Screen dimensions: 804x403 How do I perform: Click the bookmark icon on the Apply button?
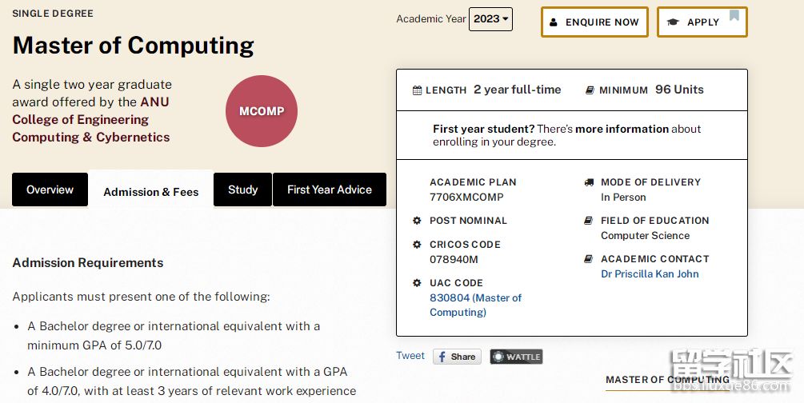click(x=734, y=15)
